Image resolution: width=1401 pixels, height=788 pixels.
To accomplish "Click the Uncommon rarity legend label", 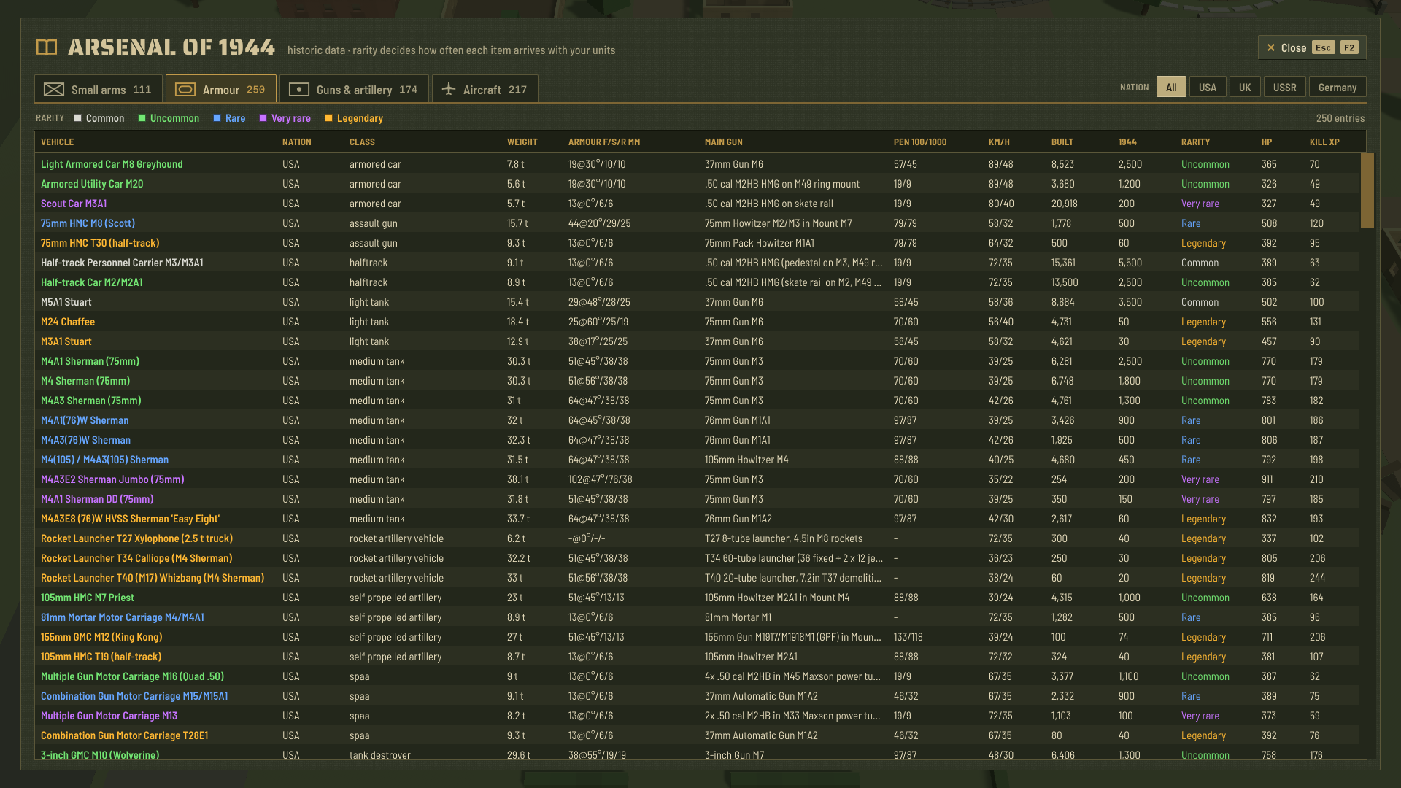I will pyautogui.click(x=174, y=118).
